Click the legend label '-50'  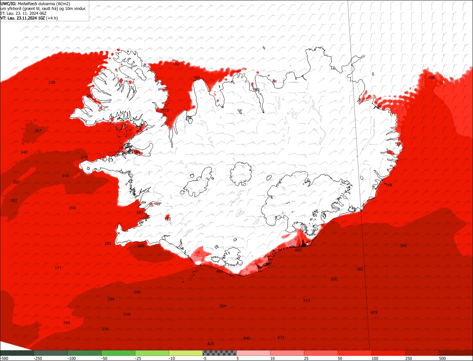click(x=105, y=358)
